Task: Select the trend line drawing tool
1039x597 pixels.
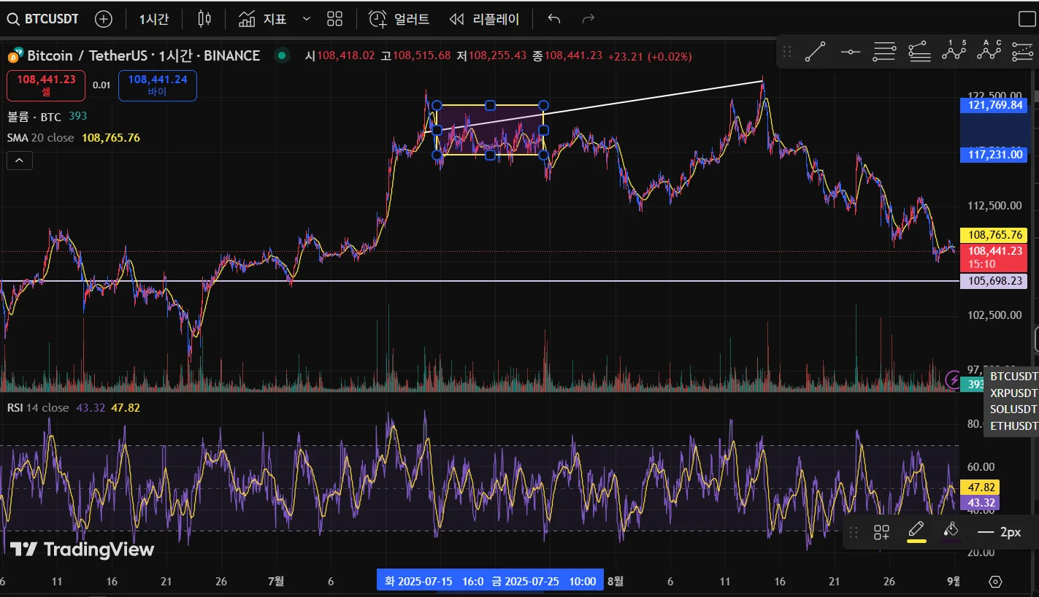Action: (x=815, y=52)
